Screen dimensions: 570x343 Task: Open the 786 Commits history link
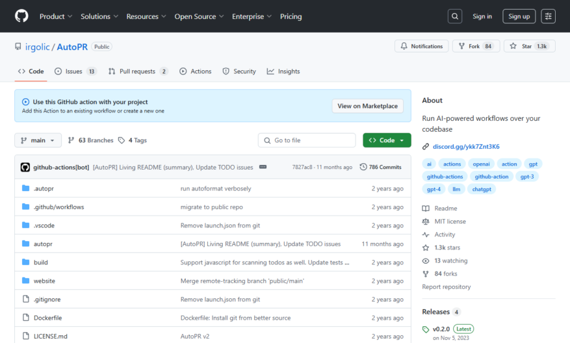coord(381,167)
